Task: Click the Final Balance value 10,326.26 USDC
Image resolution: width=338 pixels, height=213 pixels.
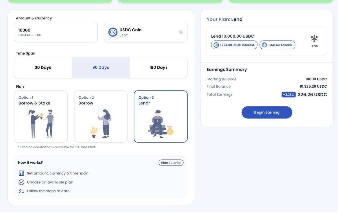Action: click(313, 87)
